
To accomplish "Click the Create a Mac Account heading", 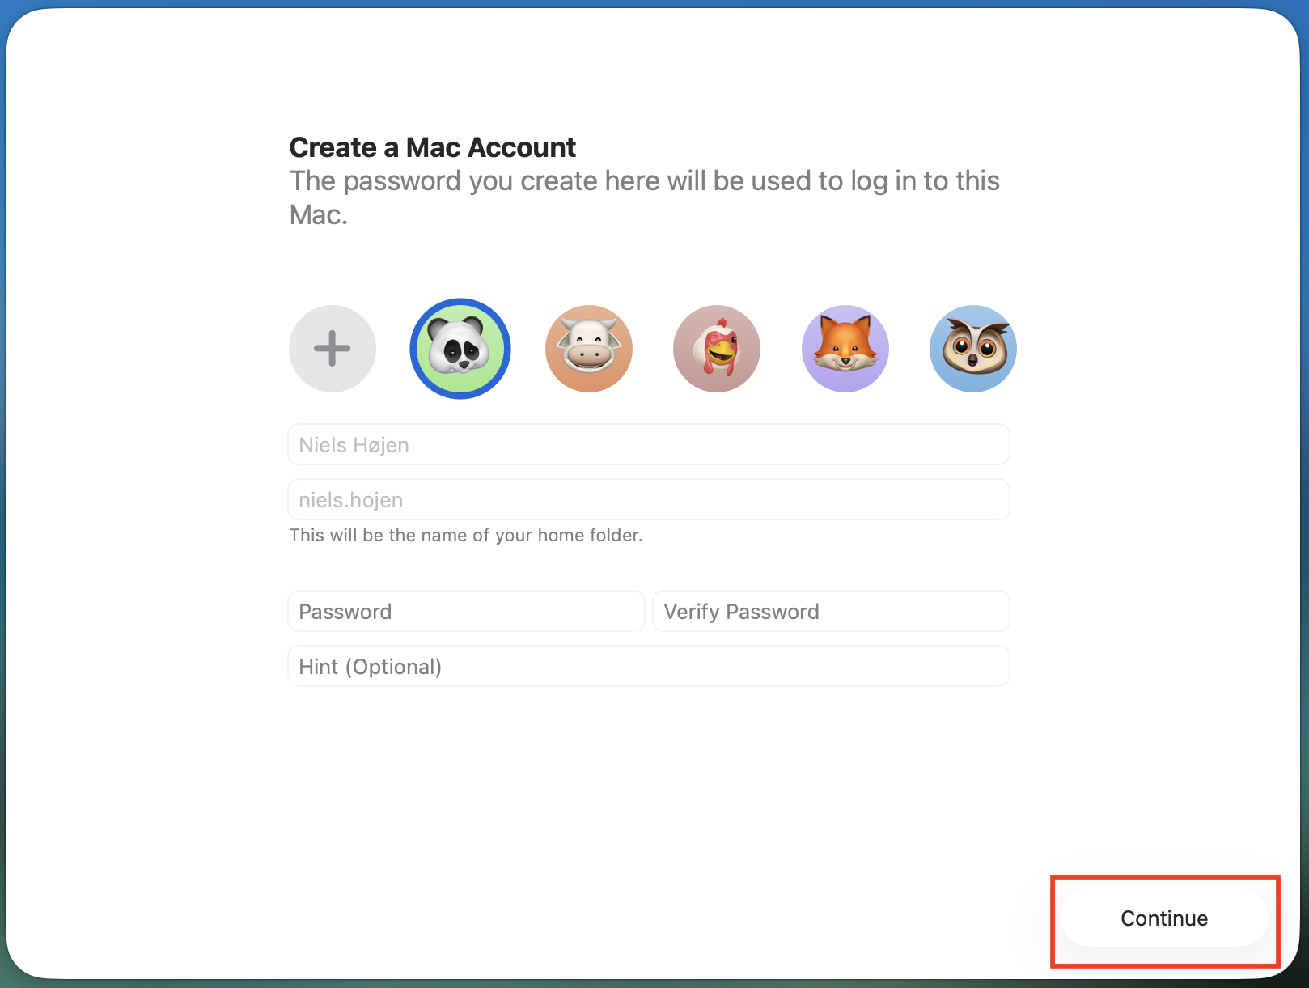I will (x=432, y=147).
